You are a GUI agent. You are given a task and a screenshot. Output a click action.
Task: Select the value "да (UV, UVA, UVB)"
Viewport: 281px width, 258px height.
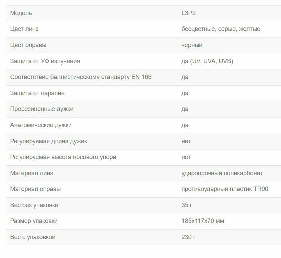click(x=207, y=61)
